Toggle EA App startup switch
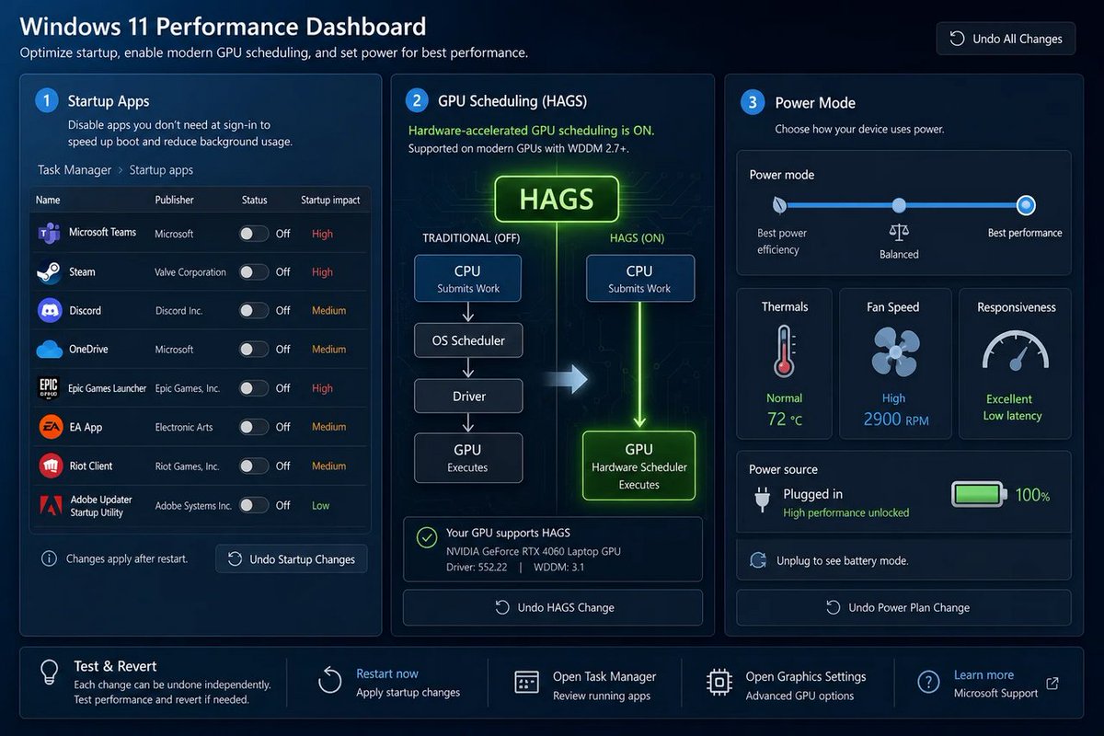 click(254, 427)
